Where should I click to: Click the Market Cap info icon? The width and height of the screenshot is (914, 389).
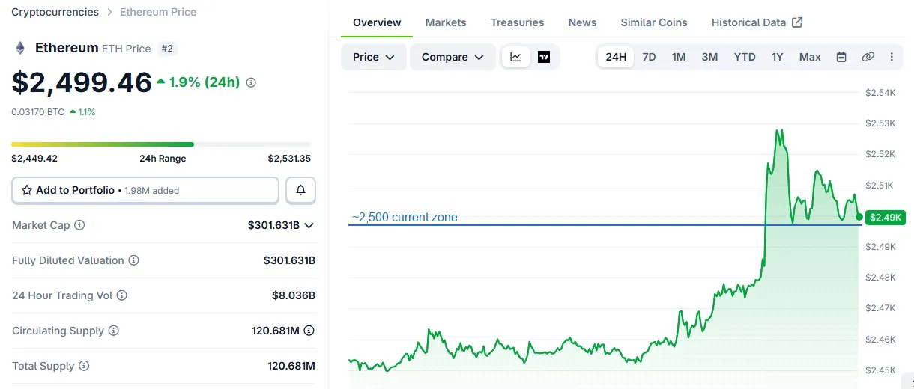click(x=79, y=225)
